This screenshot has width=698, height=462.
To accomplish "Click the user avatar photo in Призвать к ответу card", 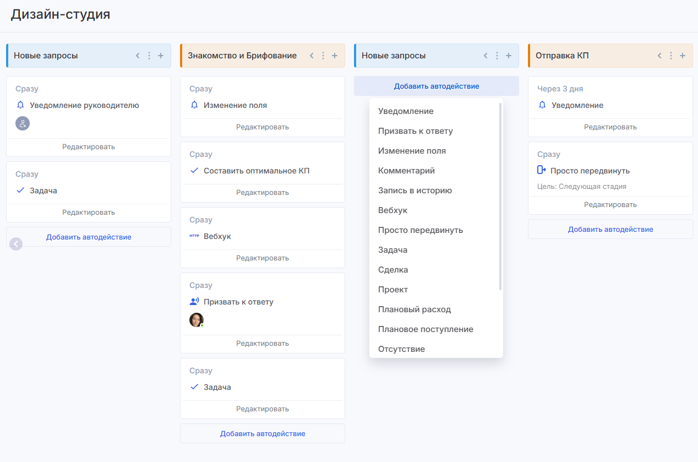I will pos(196,320).
